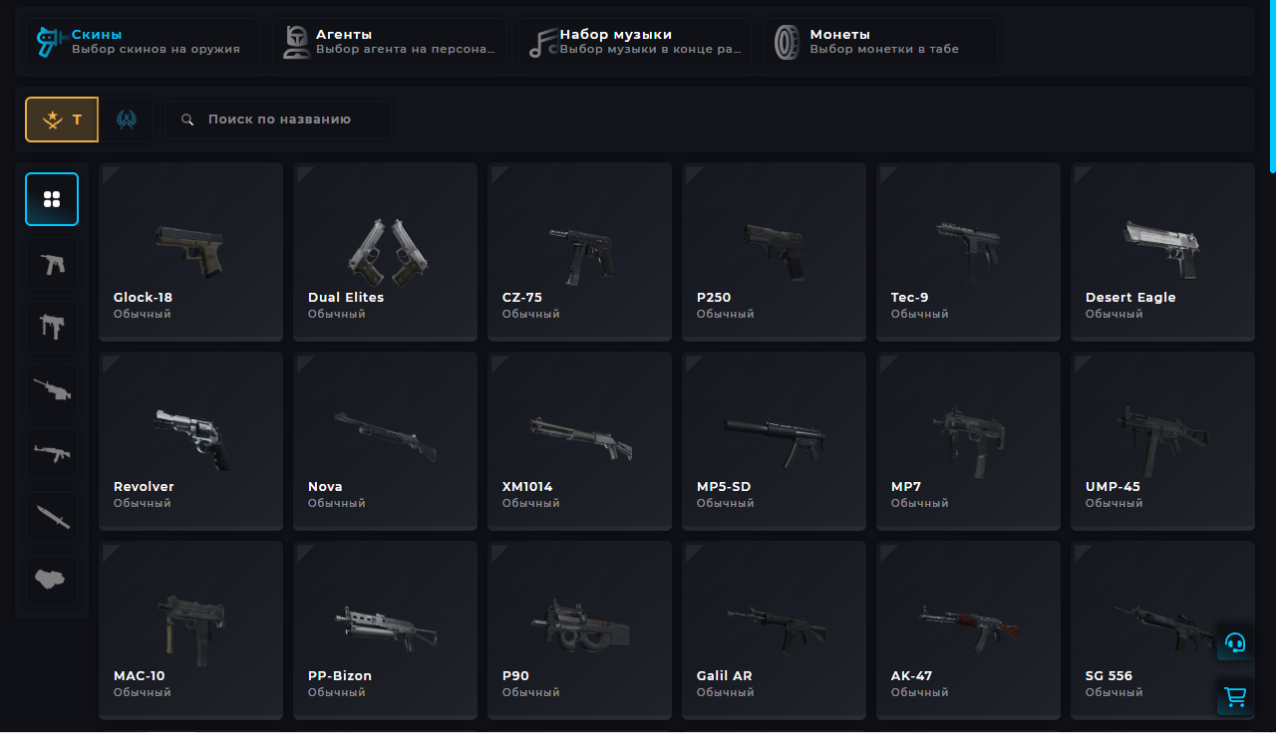This screenshot has width=1276, height=733.
Task: Switch to the Монеты tab
Action: 880,42
